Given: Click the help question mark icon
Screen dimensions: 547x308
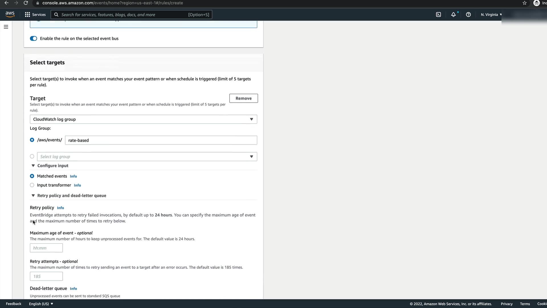Looking at the screenshot, I should 468,15.
